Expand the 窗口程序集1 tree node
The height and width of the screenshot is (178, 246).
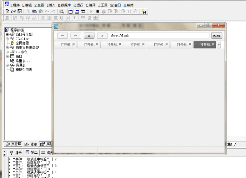point(7,34)
